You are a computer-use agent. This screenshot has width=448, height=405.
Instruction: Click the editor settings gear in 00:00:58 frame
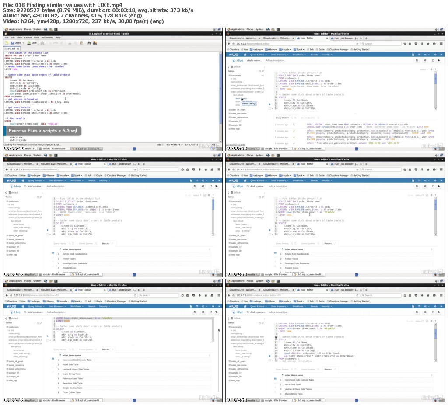pyautogui.click(x=431, y=69)
